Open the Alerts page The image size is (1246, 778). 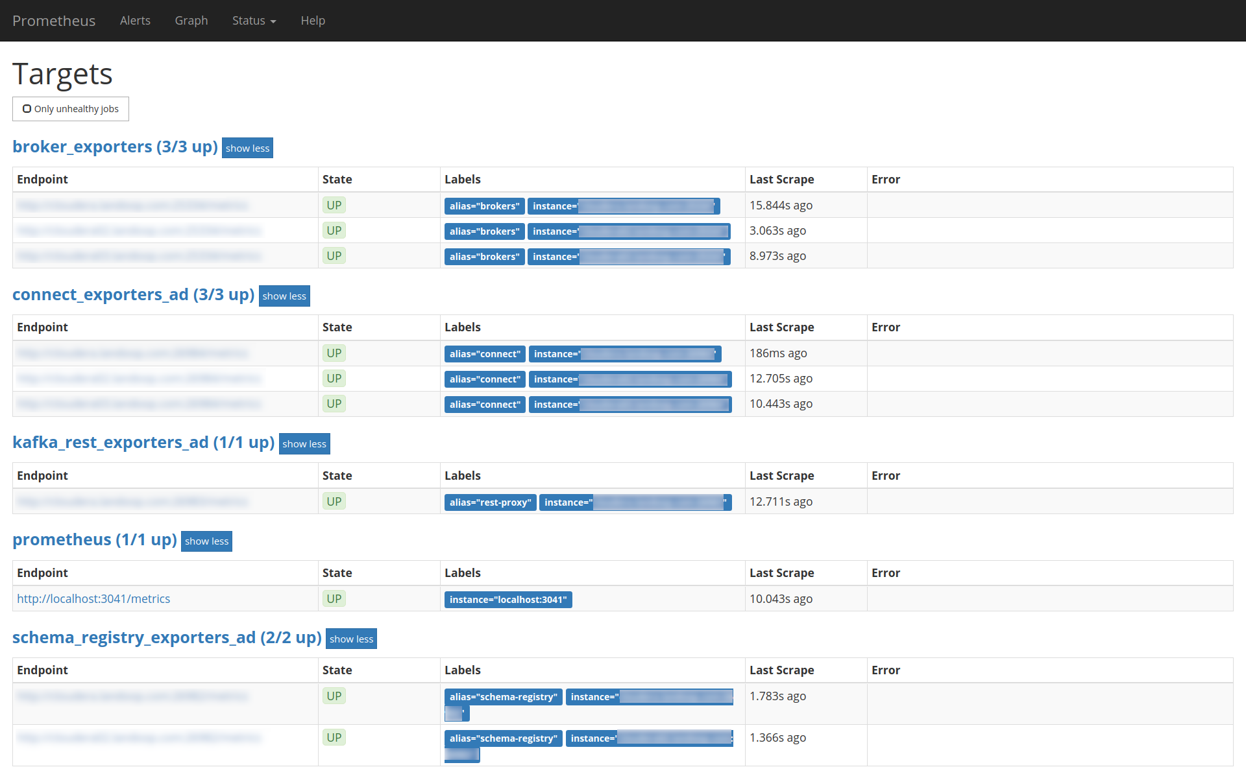[x=135, y=21]
